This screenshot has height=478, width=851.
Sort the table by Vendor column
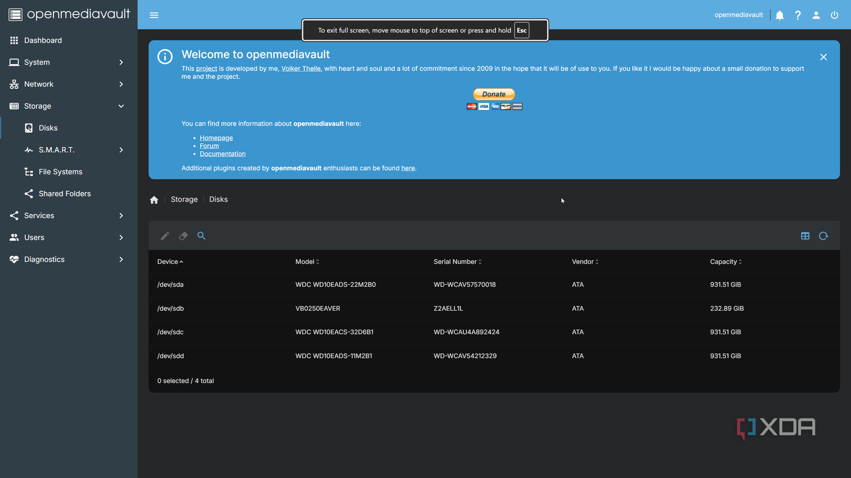tap(585, 262)
